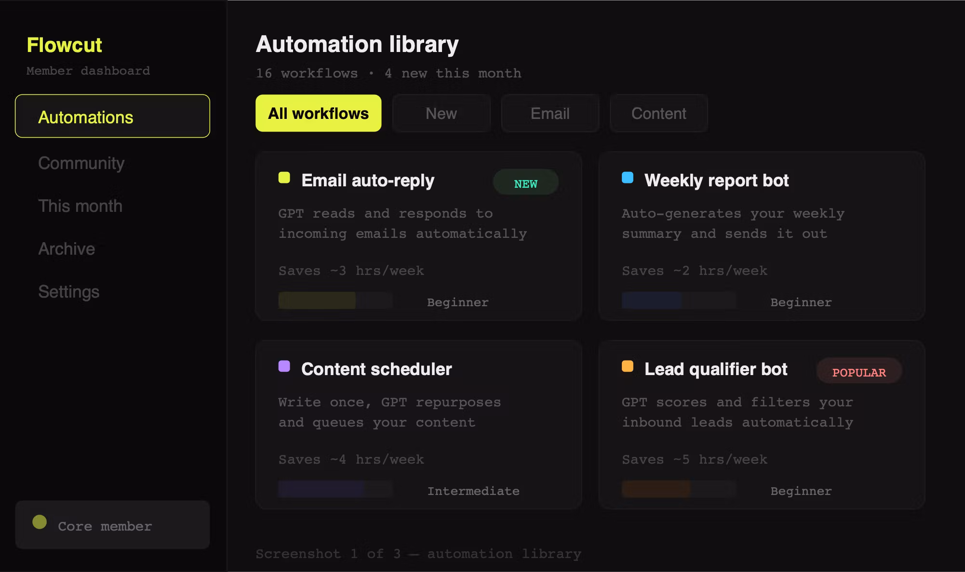Click the orange square icon beside Lead qualifier bot

[x=628, y=366]
